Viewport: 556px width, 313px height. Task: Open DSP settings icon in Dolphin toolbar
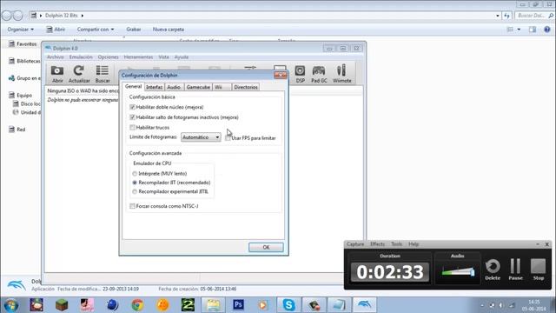point(300,74)
